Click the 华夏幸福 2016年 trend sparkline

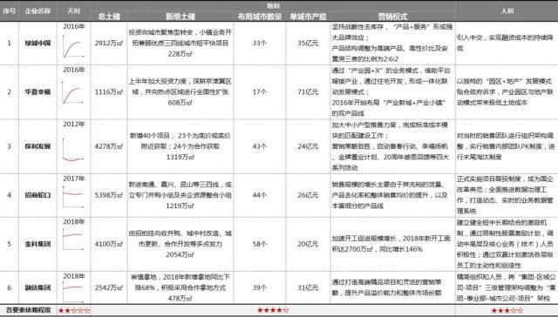[73, 92]
